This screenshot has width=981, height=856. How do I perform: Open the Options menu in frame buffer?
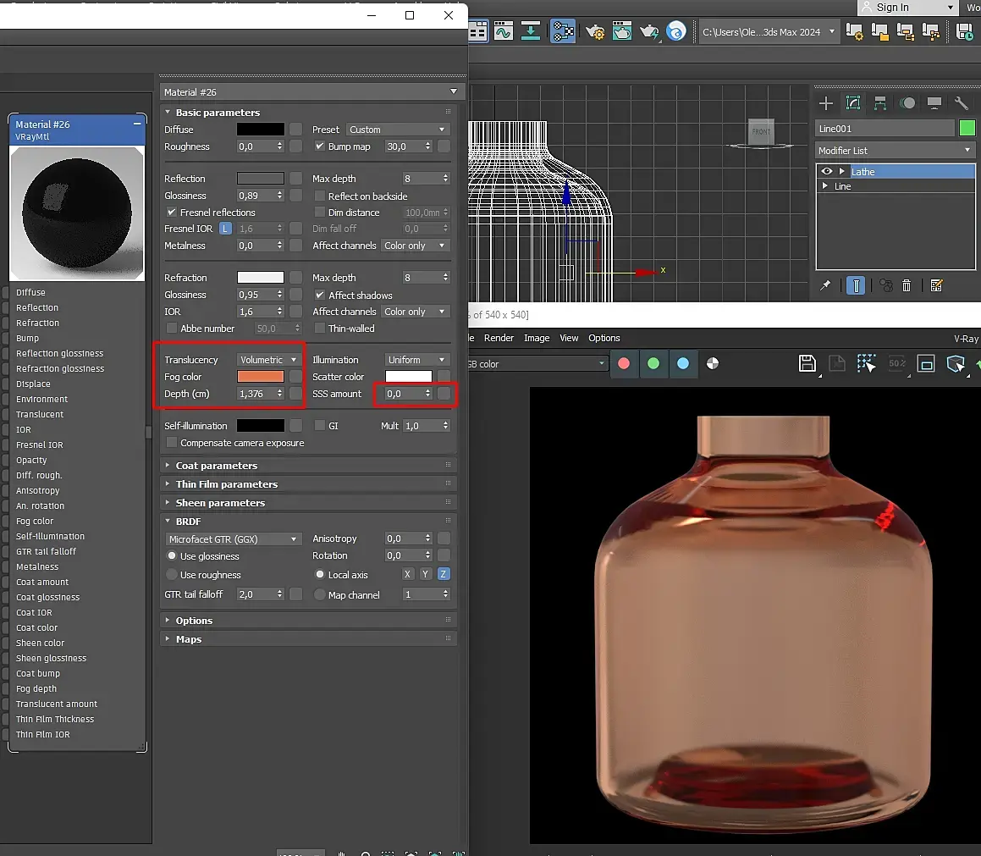pos(604,338)
